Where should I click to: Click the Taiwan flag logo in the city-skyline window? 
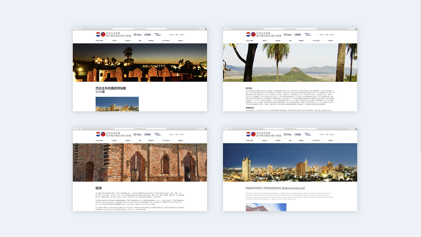click(253, 134)
